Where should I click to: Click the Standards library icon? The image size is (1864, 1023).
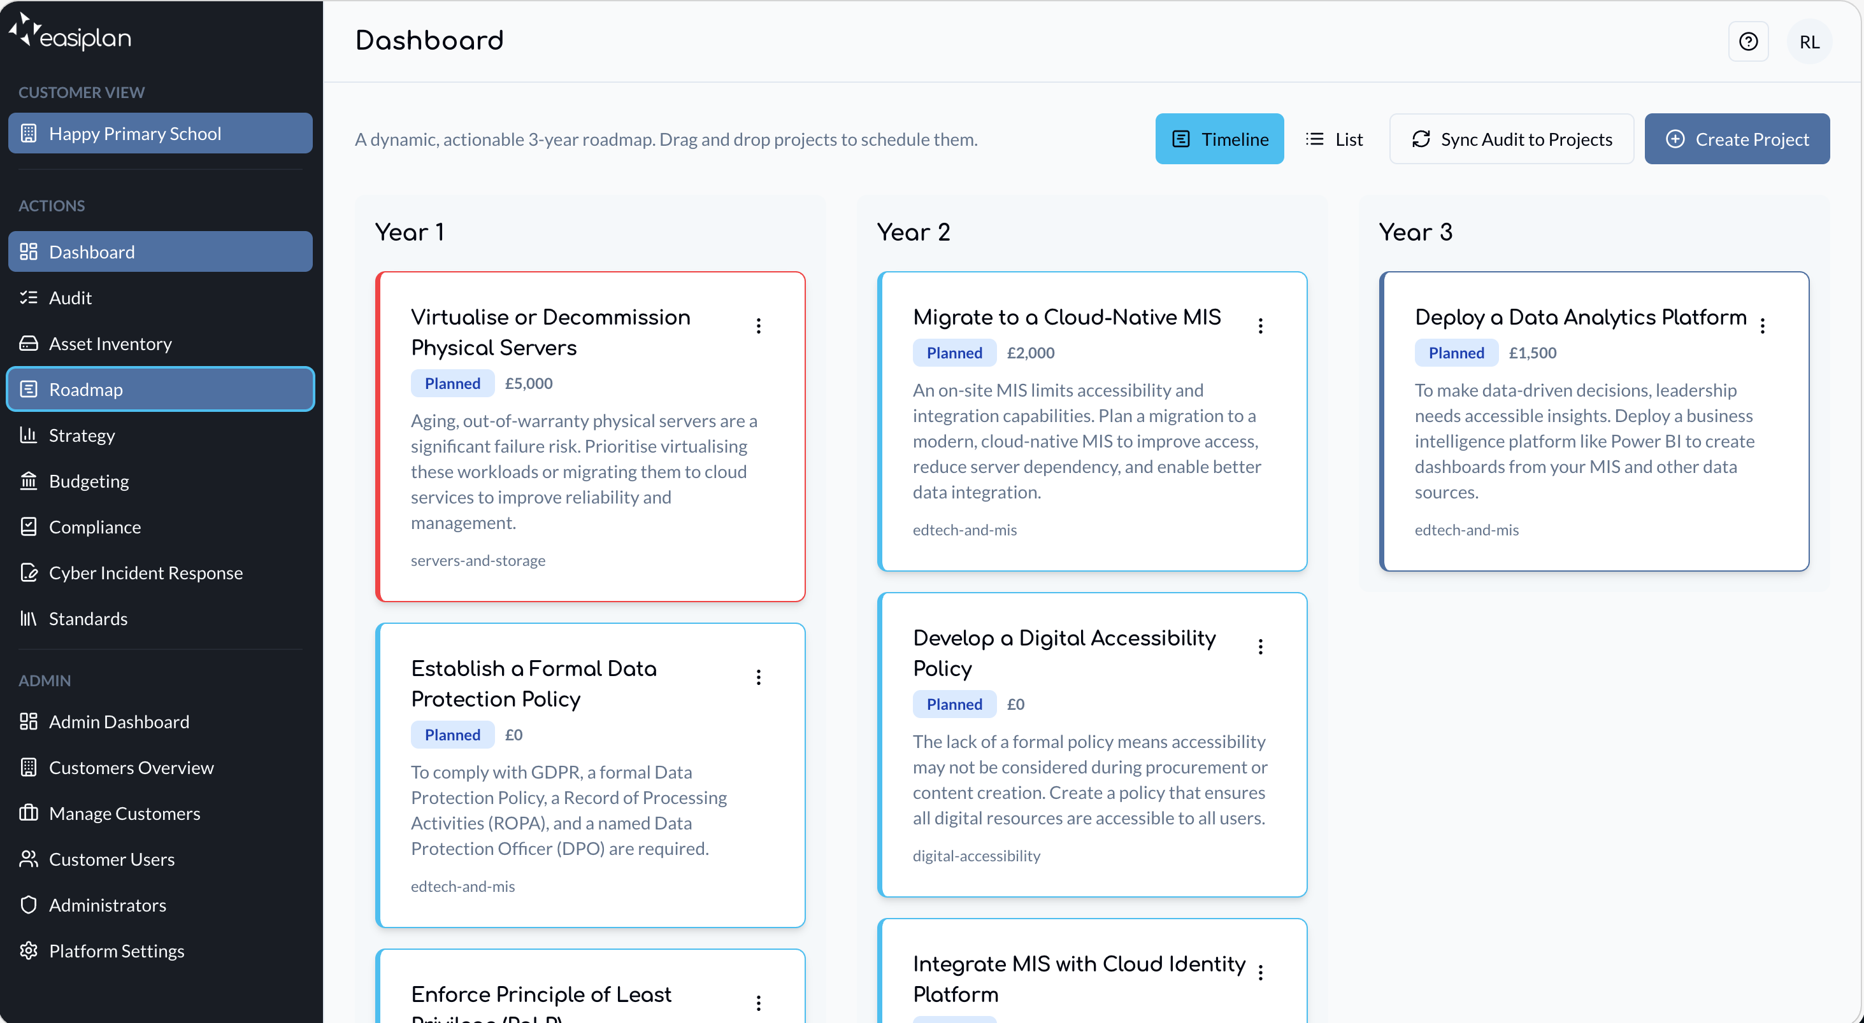[x=28, y=618]
